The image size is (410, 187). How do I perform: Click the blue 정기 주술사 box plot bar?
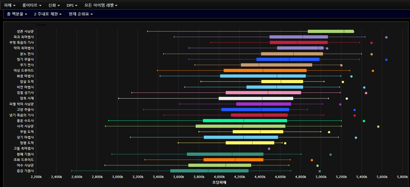(288, 59)
